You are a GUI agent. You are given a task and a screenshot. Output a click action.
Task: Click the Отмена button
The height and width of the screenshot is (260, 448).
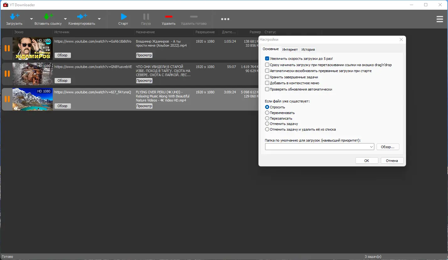[392, 161]
